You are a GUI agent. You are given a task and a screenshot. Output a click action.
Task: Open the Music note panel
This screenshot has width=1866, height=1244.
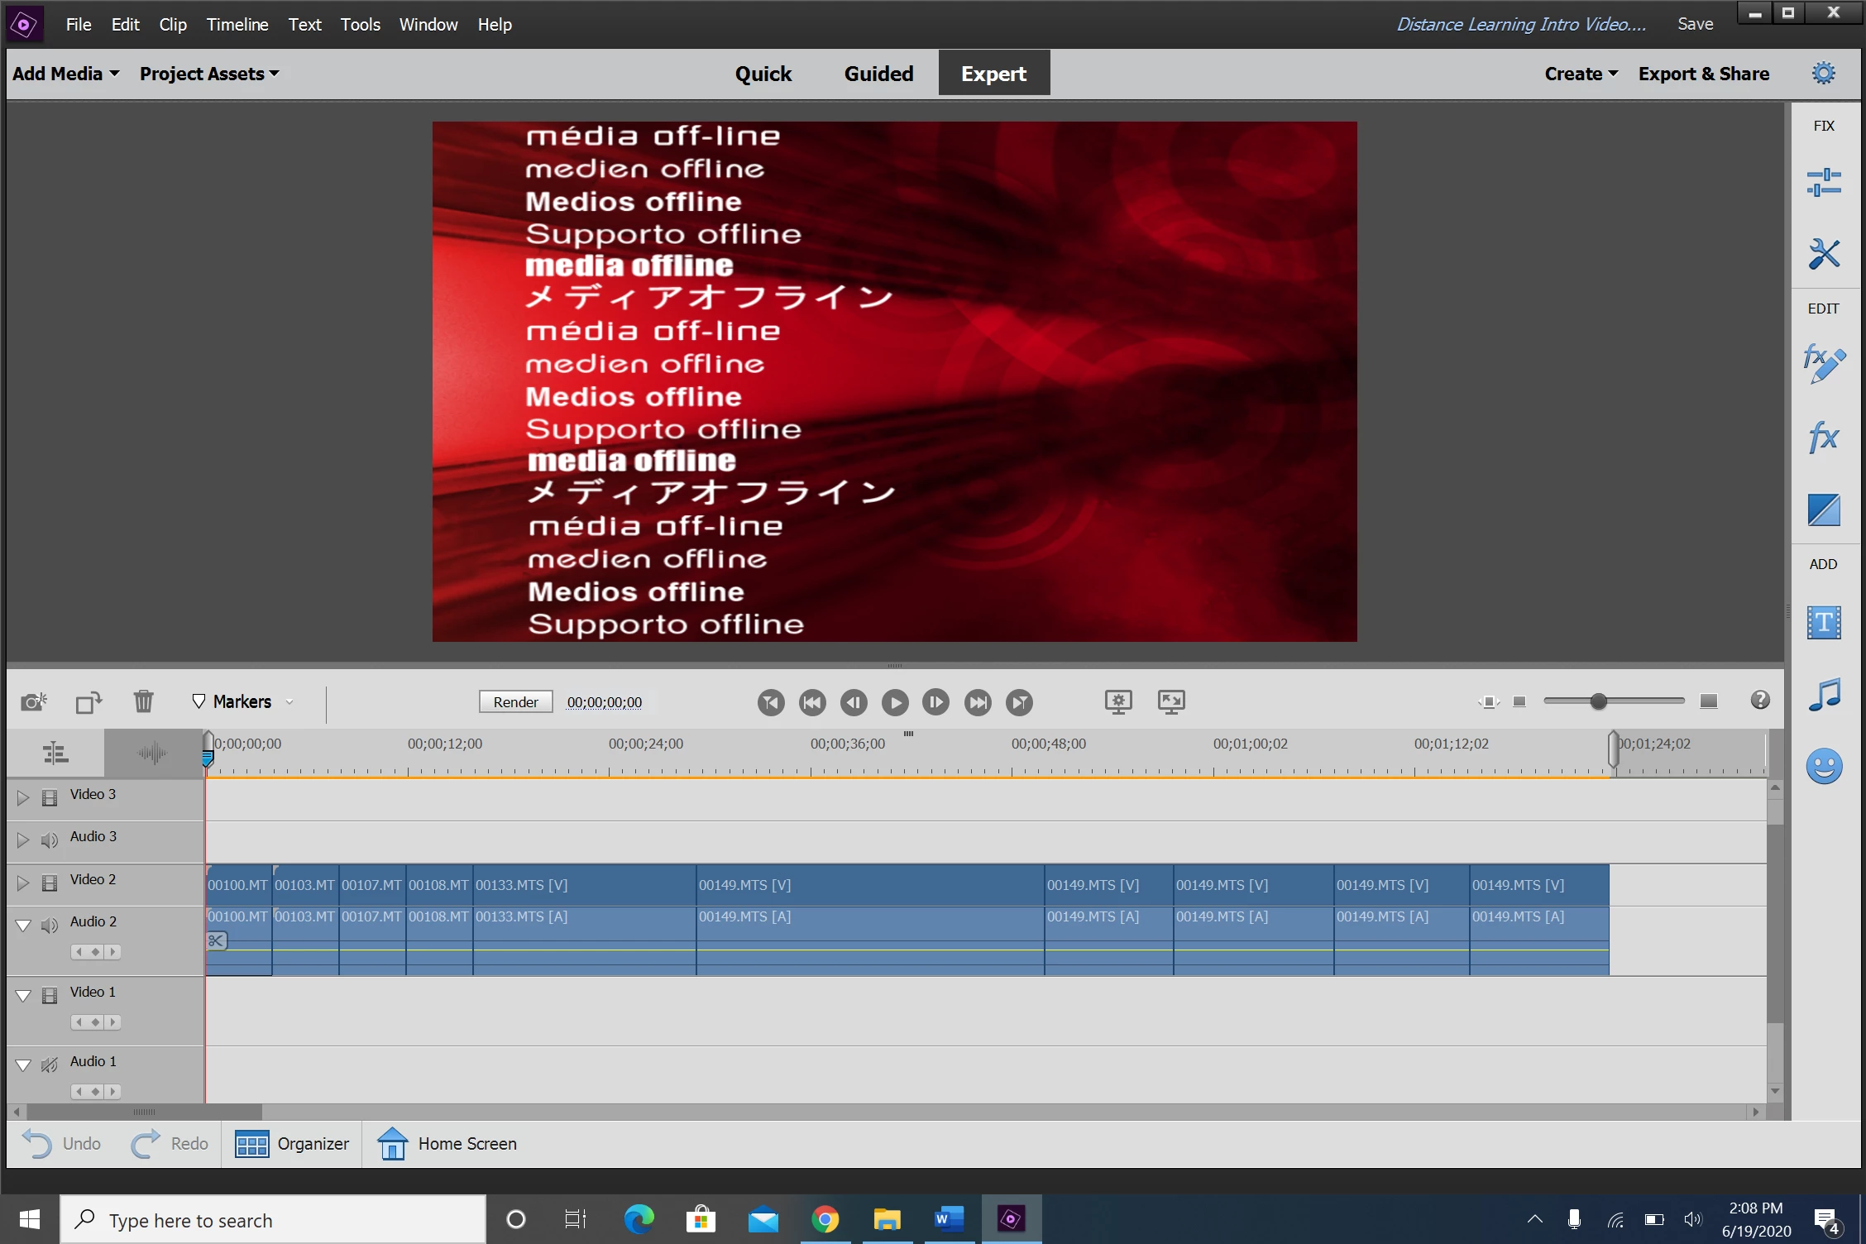pyautogui.click(x=1823, y=694)
